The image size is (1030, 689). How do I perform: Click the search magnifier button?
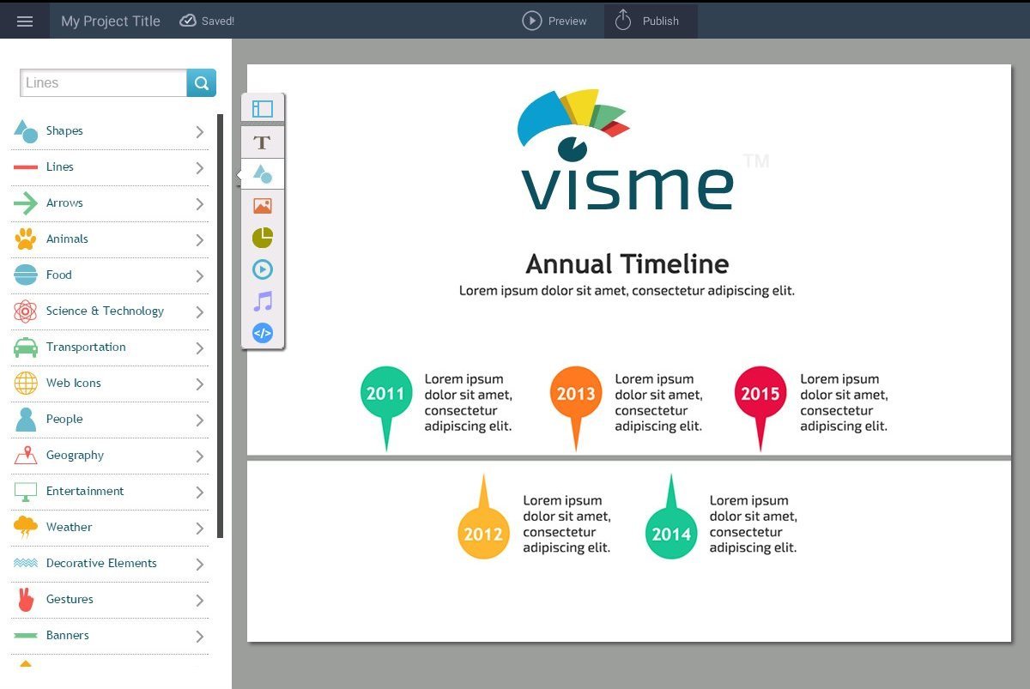tap(202, 83)
